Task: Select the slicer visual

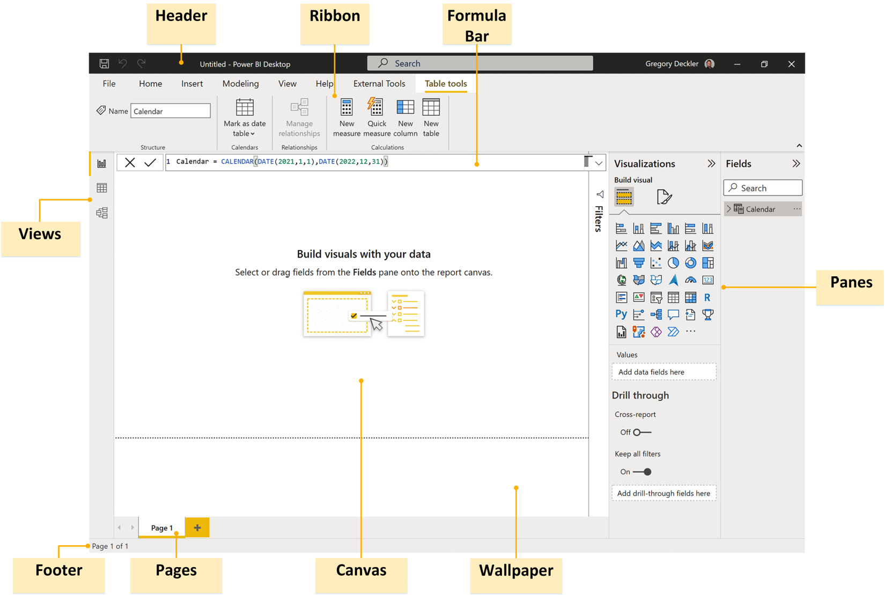Action: [655, 297]
